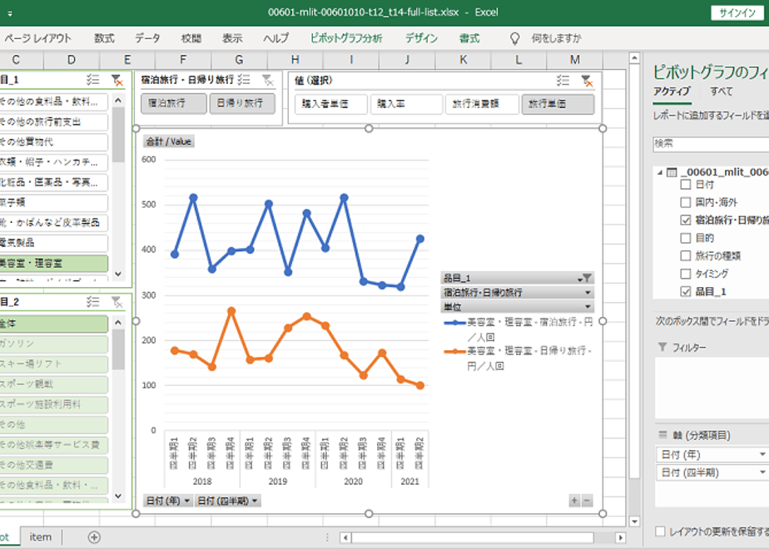Collapse the _00601_mlit table tree node
The width and height of the screenshot is (769, 549).
(660, 172)
